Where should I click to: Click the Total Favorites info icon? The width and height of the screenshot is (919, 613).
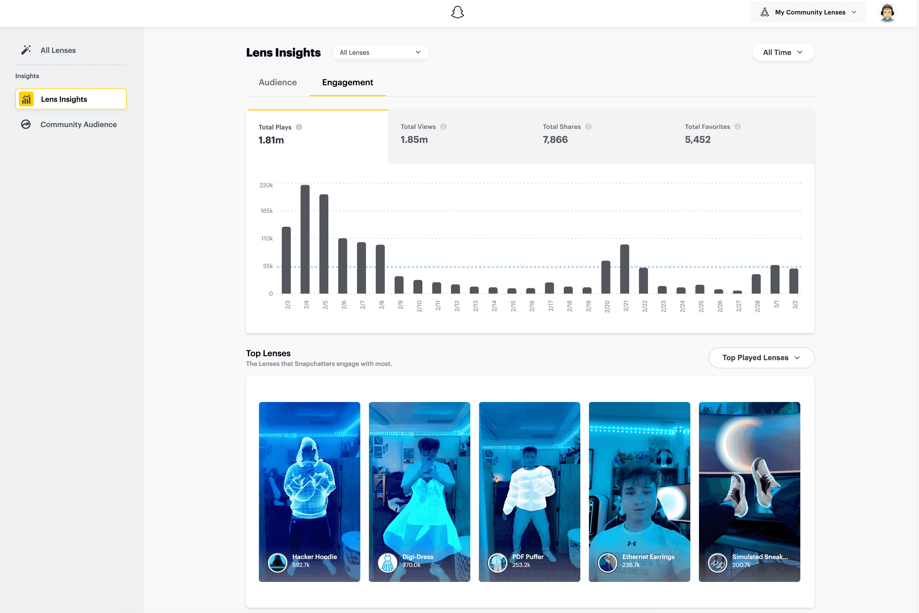[738, 127]
